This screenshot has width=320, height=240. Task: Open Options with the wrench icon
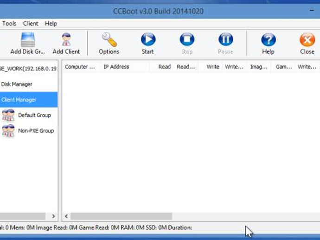109,39
